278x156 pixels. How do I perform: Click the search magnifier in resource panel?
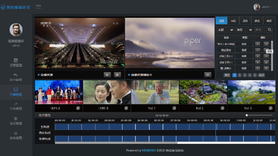coord(269,30)
